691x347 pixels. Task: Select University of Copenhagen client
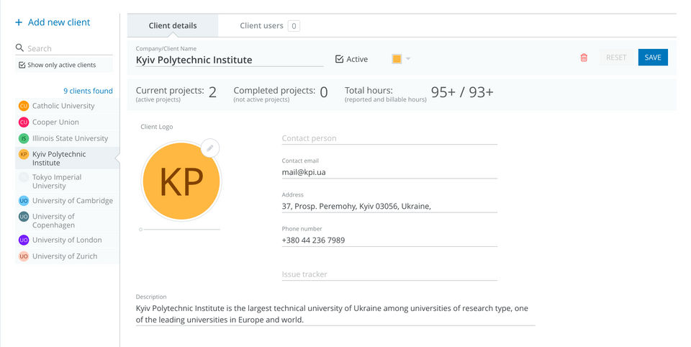coord(68,220)
